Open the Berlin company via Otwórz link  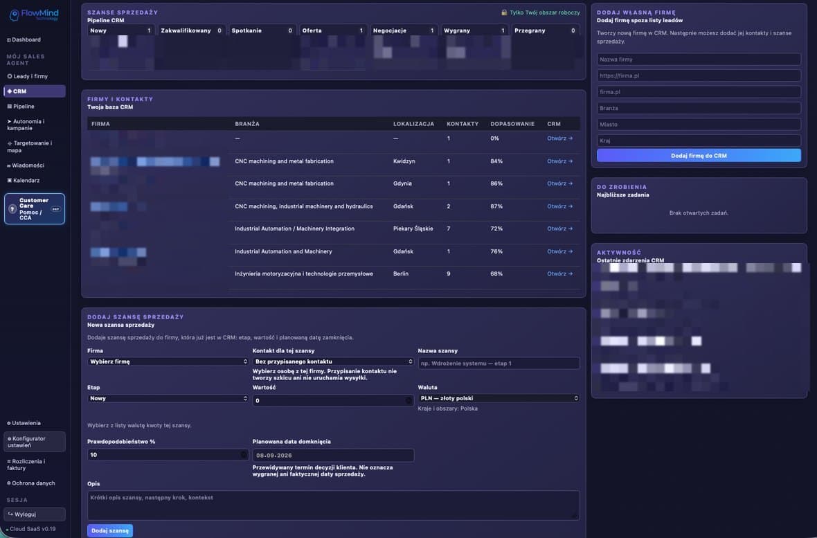(559, 274)
